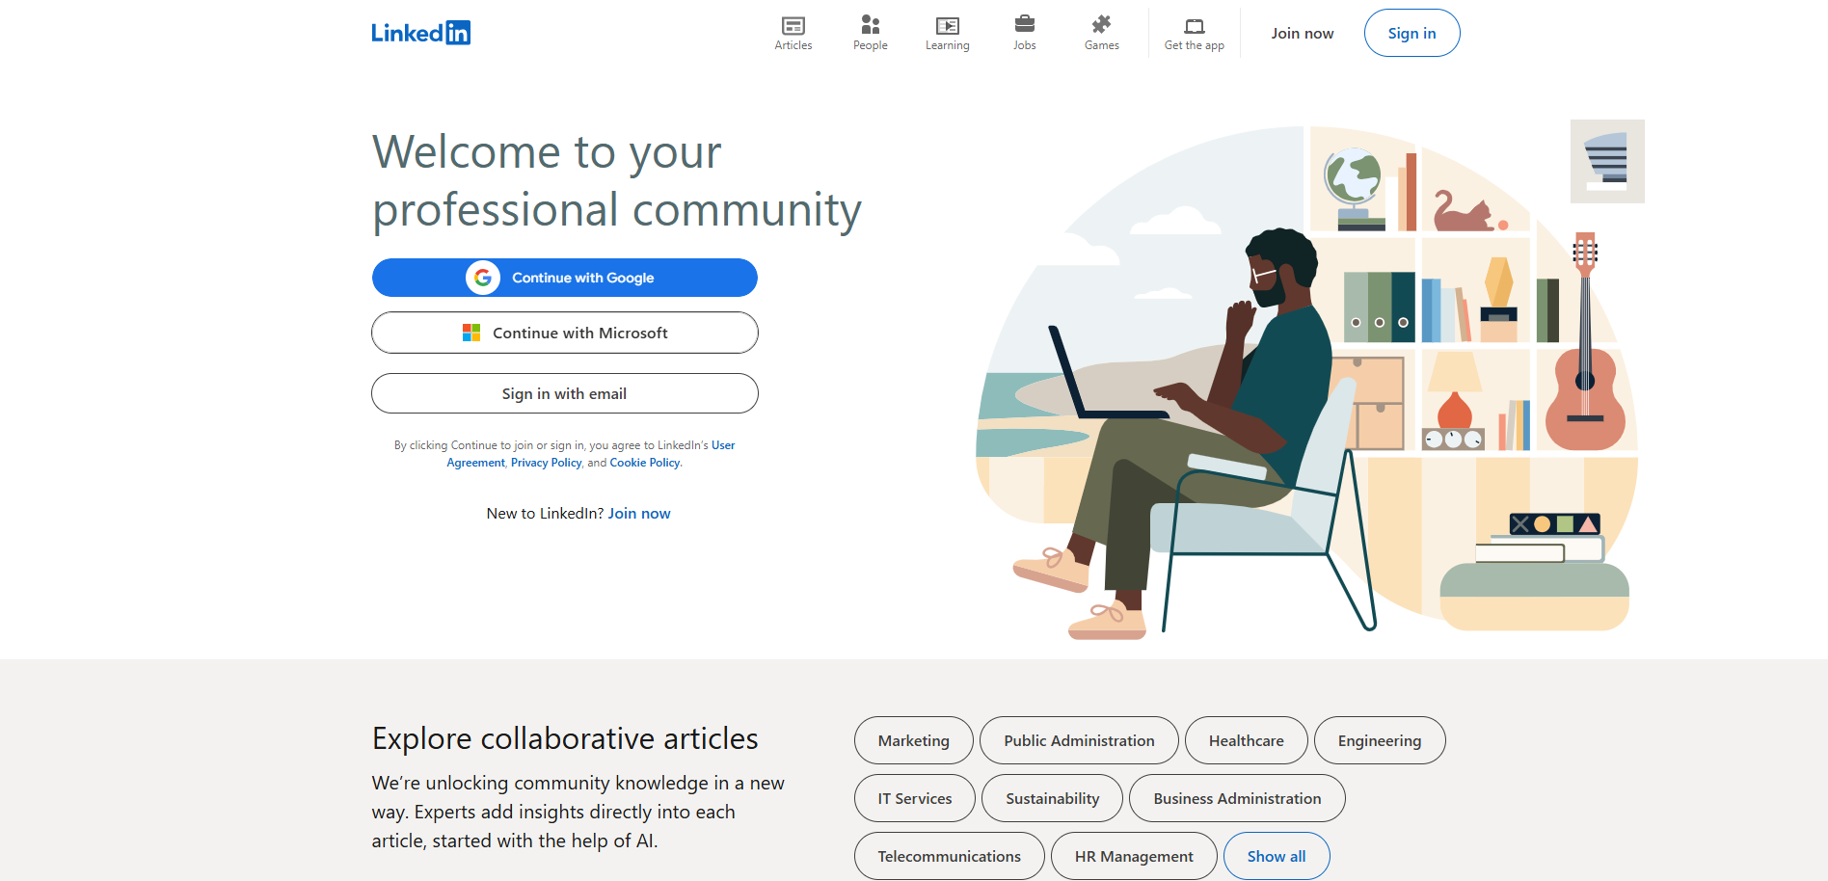This screenshot has height=881, width=1828.
Task: Continue with Google
Action: click(x=565, y=278)
